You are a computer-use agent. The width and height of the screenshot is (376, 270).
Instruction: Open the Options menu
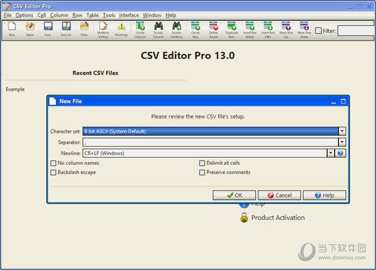24,15
